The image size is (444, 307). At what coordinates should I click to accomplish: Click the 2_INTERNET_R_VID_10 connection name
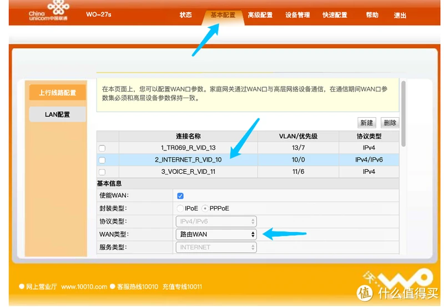[x=188, y=160]
